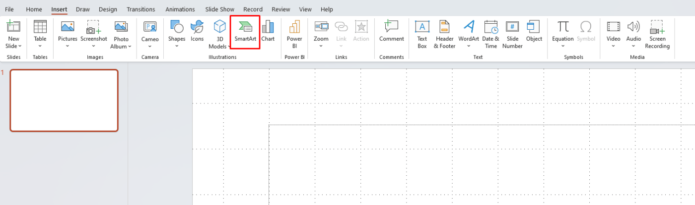Click the Header & Footer button
Image resolution: width=695 pixels, height=205 pixels.
coord(444,34)
